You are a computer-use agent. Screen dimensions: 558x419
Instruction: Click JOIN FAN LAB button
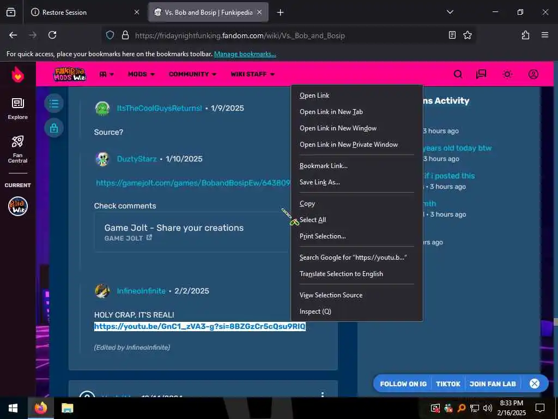(493, 384)
